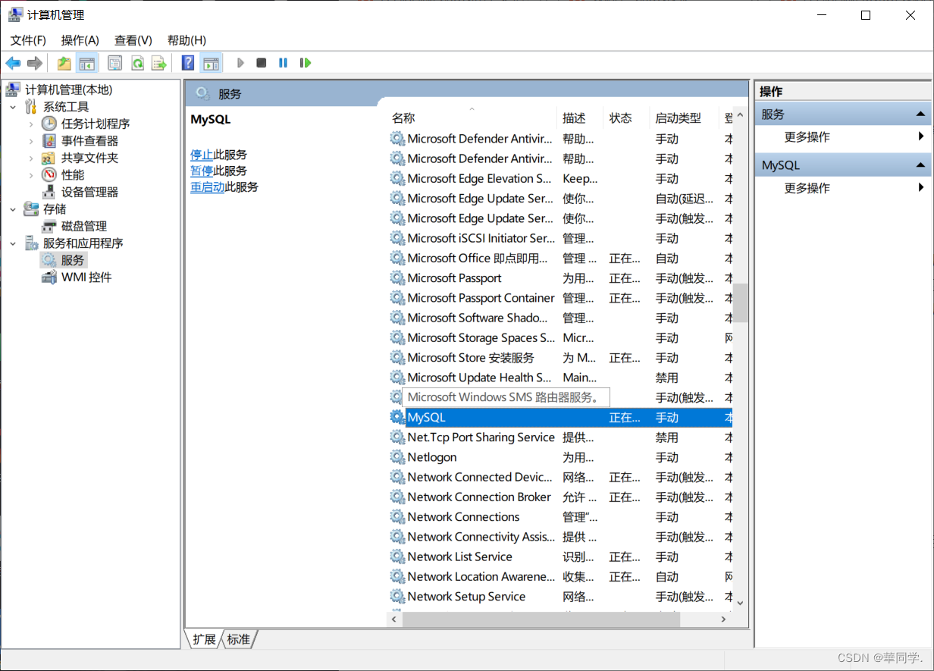Open the 查看 menu
The width and height of the screenshot is (934, 671).
(133, 39)
